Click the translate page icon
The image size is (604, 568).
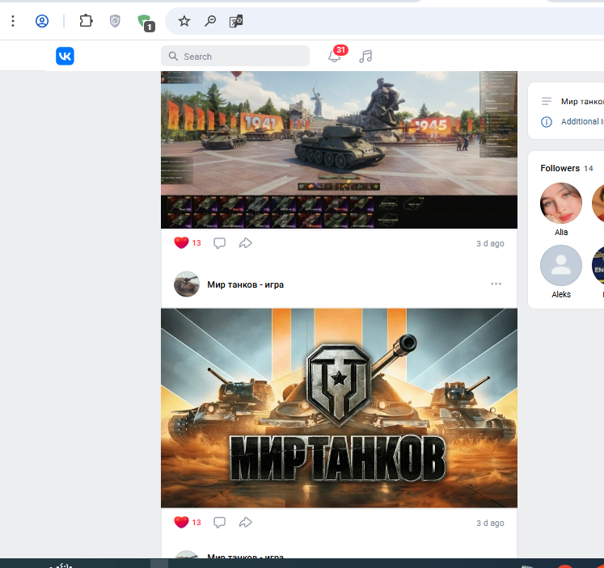tap(236, 21)
